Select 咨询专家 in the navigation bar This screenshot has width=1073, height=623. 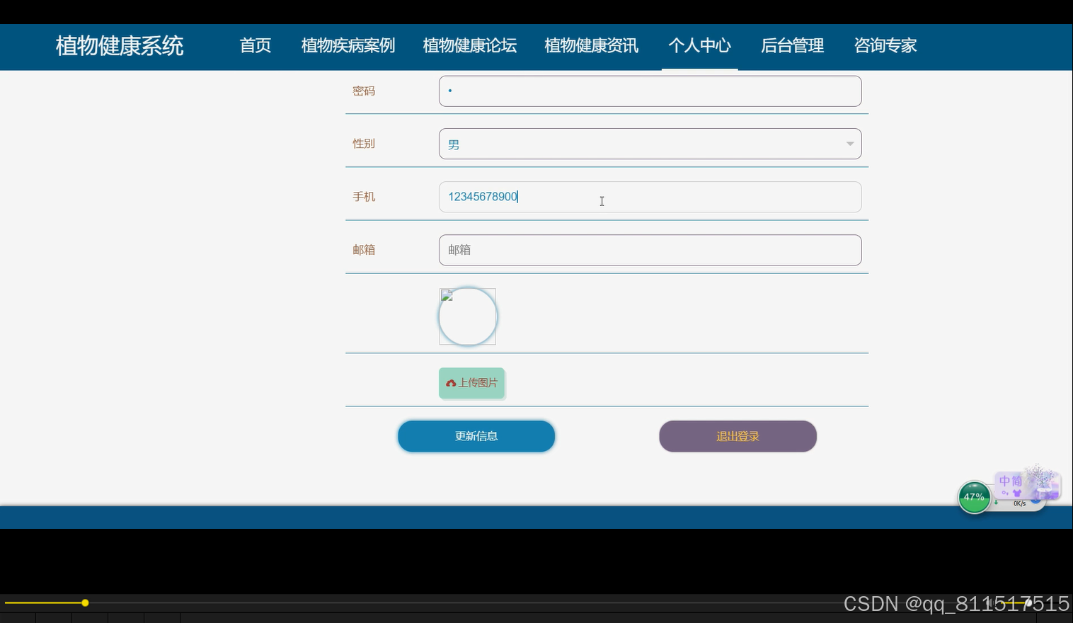point(885,45)
